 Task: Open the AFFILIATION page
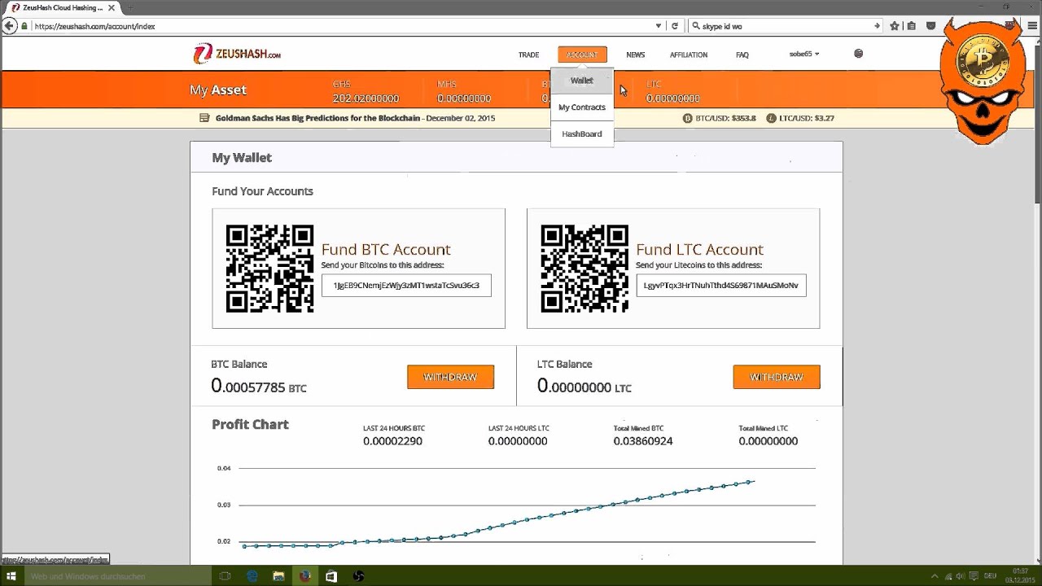click(689, 55)
